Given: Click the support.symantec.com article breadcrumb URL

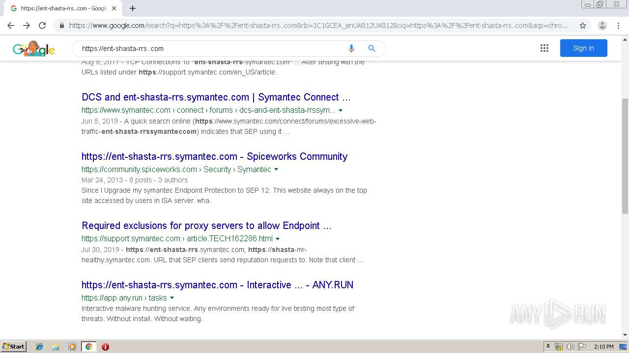Looking at the screenshot, I should (177, 238).
